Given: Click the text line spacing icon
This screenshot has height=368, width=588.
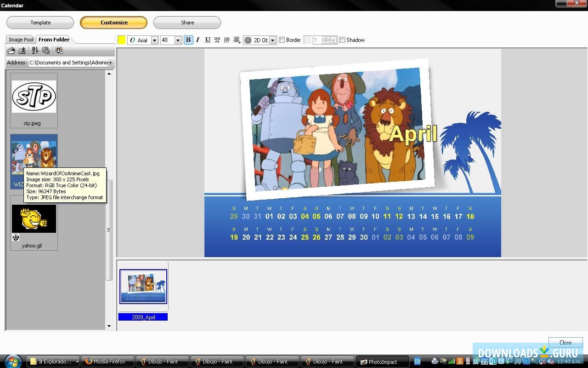Looking at the screenshot, I should (x=237, y=40).
